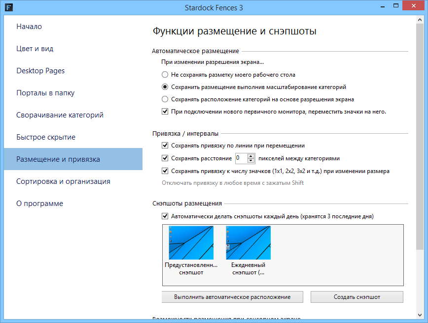The width and height of the screenshot is (428, 323).
Task: Toggle 'Автоматически делать снэпшоты каждый день' checkbox
Action: [165, 216]
